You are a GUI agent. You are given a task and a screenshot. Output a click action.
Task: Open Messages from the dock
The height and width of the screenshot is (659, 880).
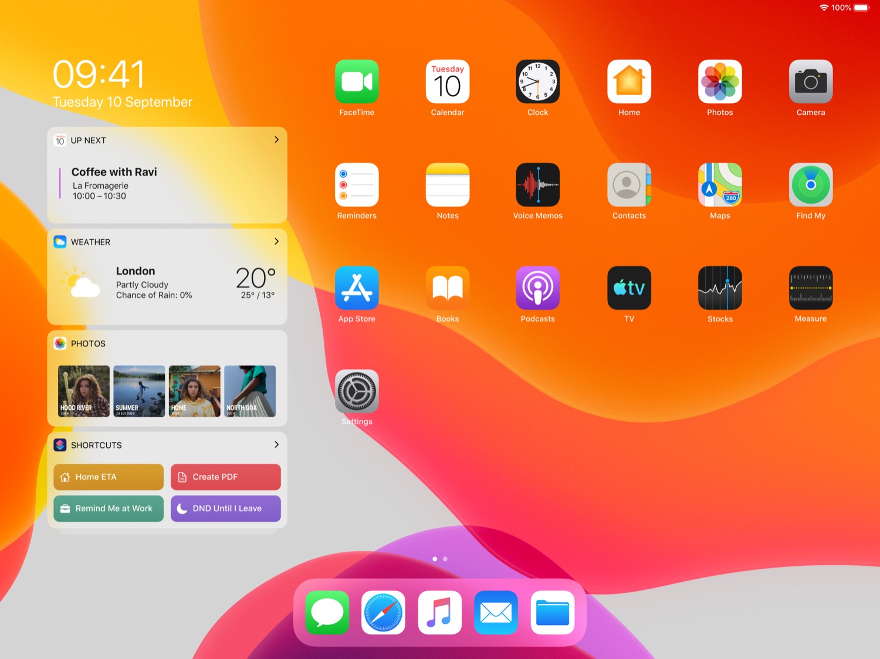click(x=327, y=613)
